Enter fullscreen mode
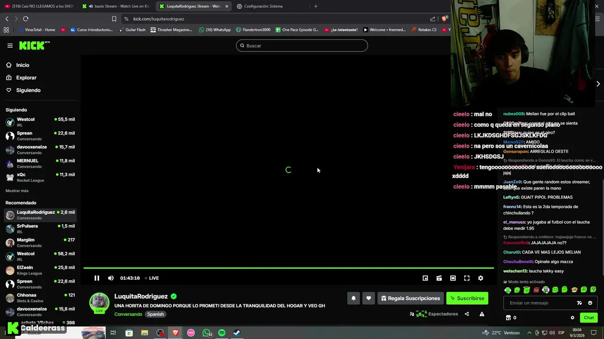 pos(467,278)
